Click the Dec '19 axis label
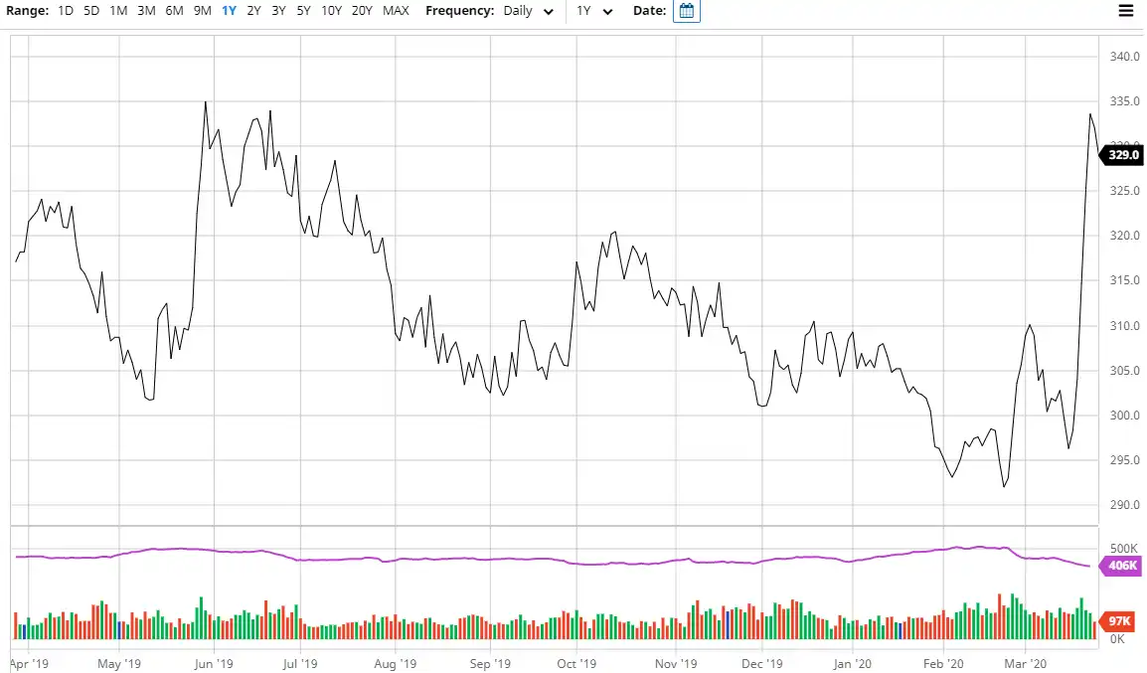The image size is (1147, 673). 762,664
